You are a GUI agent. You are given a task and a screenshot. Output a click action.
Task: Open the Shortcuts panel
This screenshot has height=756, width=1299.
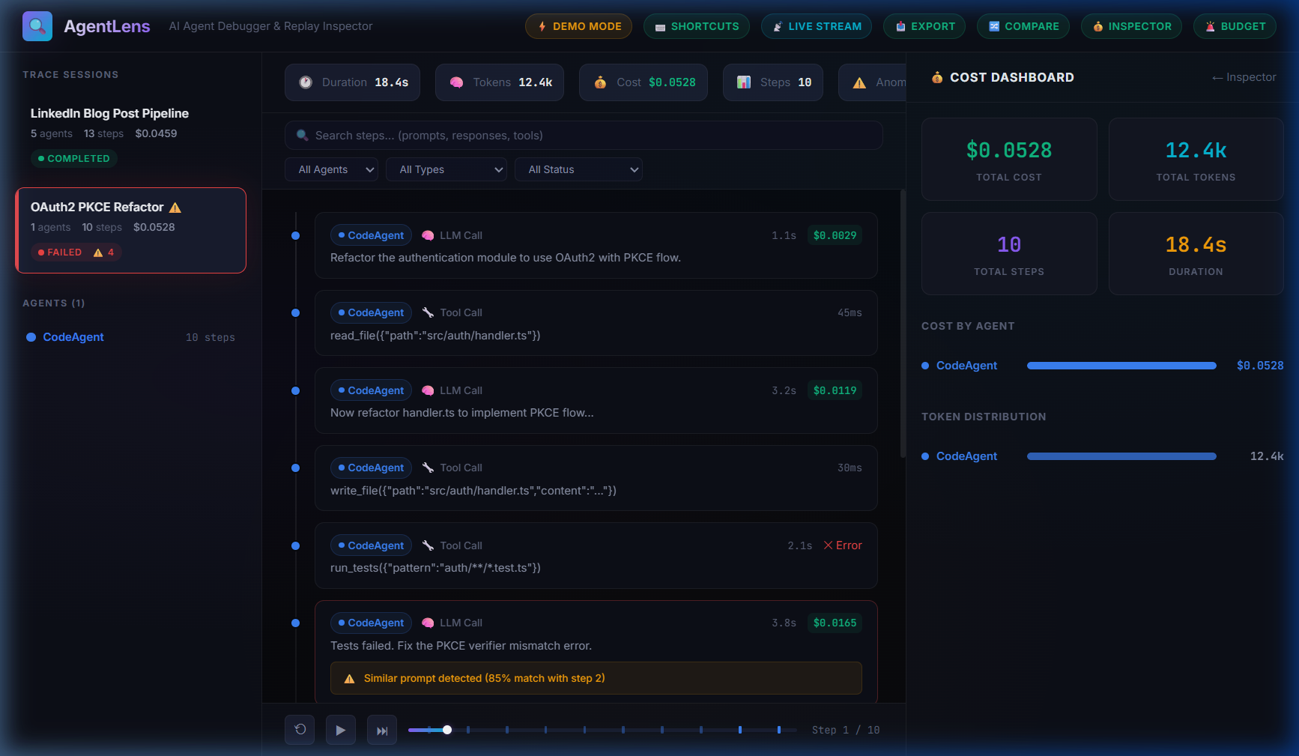pos(697,26)
